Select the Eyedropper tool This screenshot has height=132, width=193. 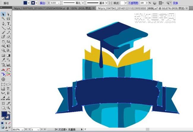[3, 60]
